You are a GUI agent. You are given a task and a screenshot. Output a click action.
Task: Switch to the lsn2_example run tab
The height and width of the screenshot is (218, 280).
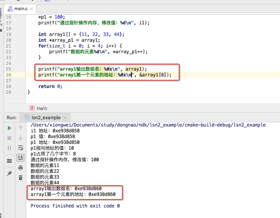point(46,118)
